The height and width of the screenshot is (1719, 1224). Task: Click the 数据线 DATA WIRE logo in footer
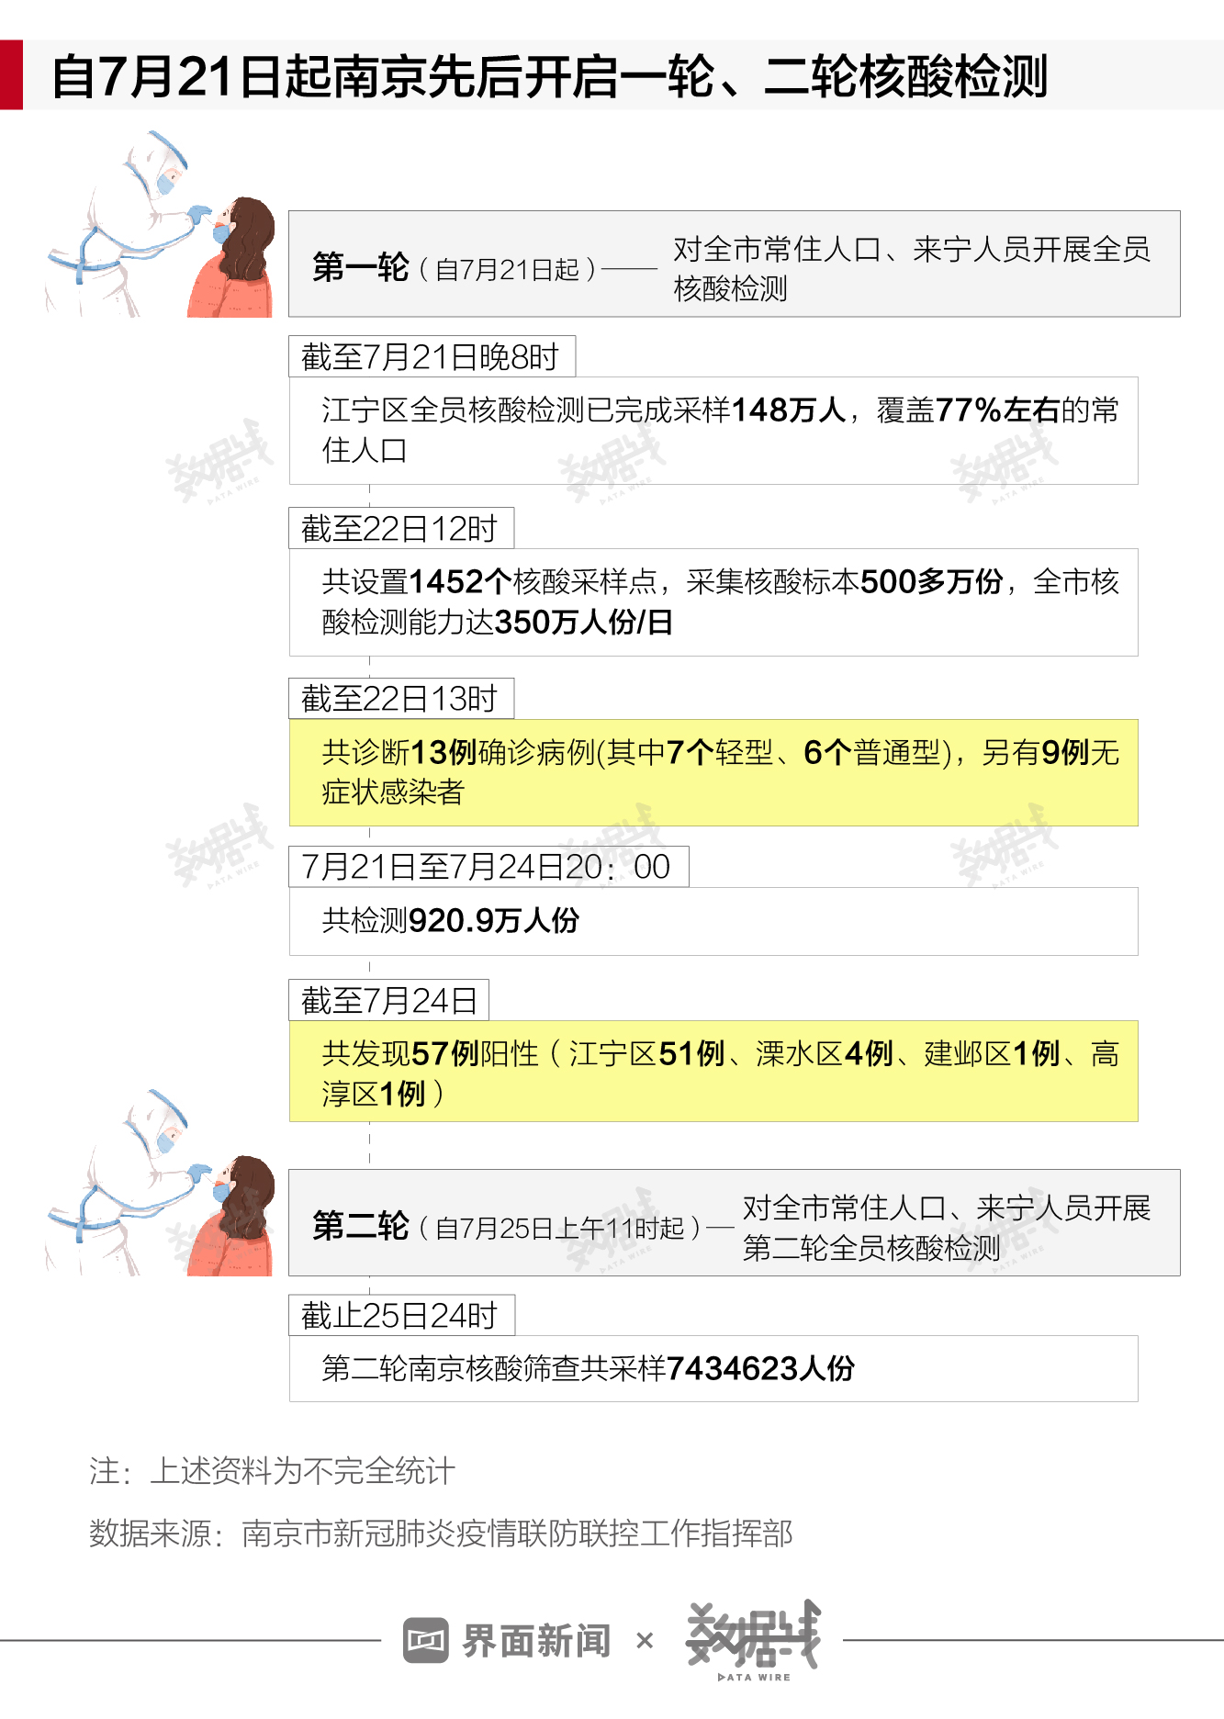tap(753, 1641)
